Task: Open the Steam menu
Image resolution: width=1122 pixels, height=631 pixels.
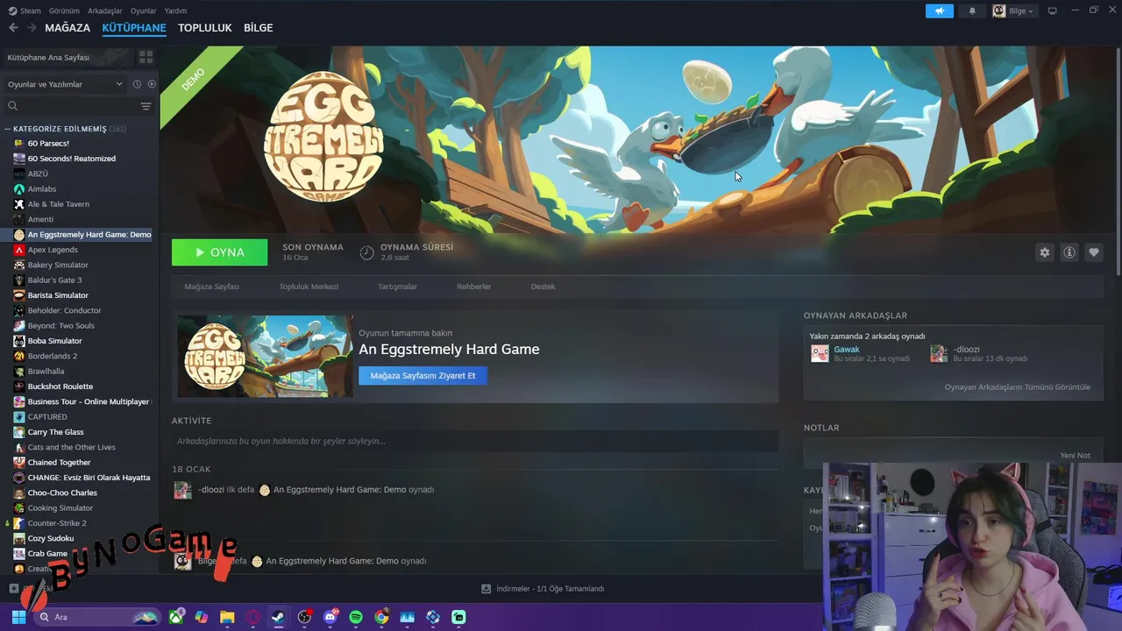Action: tap(25, 11)
